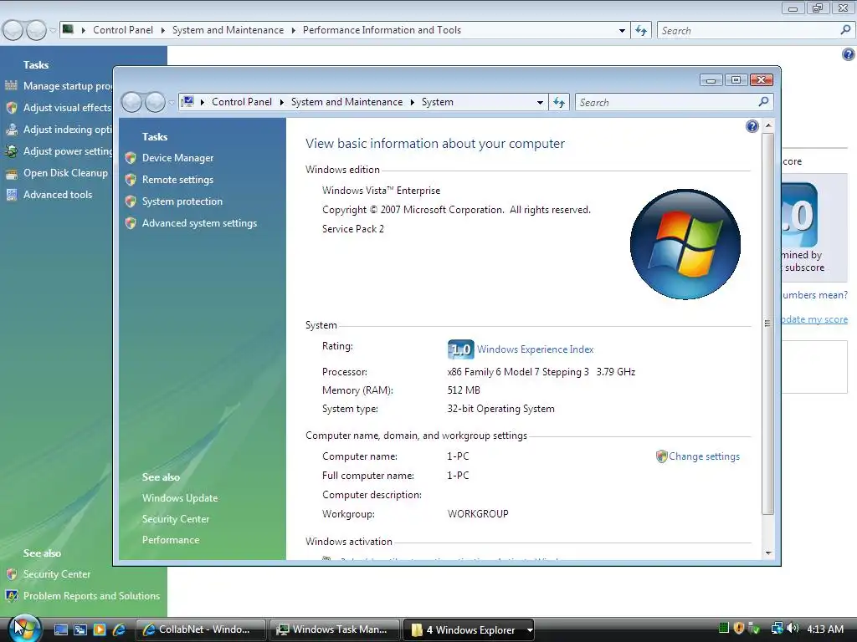Click the System window vertical scroll thumb

(x=768, y=324)
